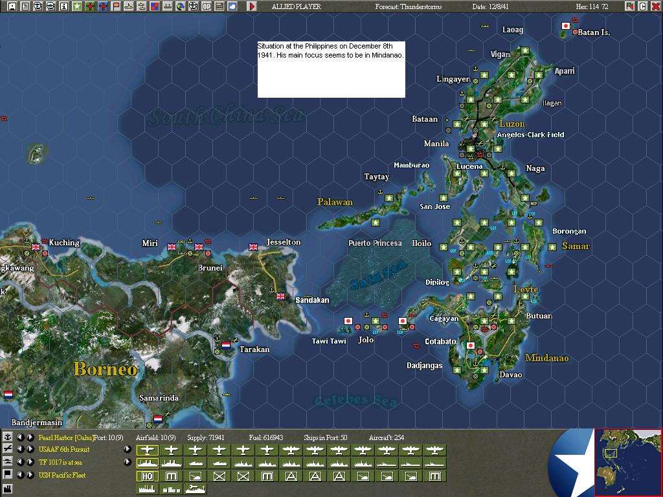Go to previous air group before USAAF 6th Pursuit
Viewport: 663px width, 497px height.
point(20,449)
